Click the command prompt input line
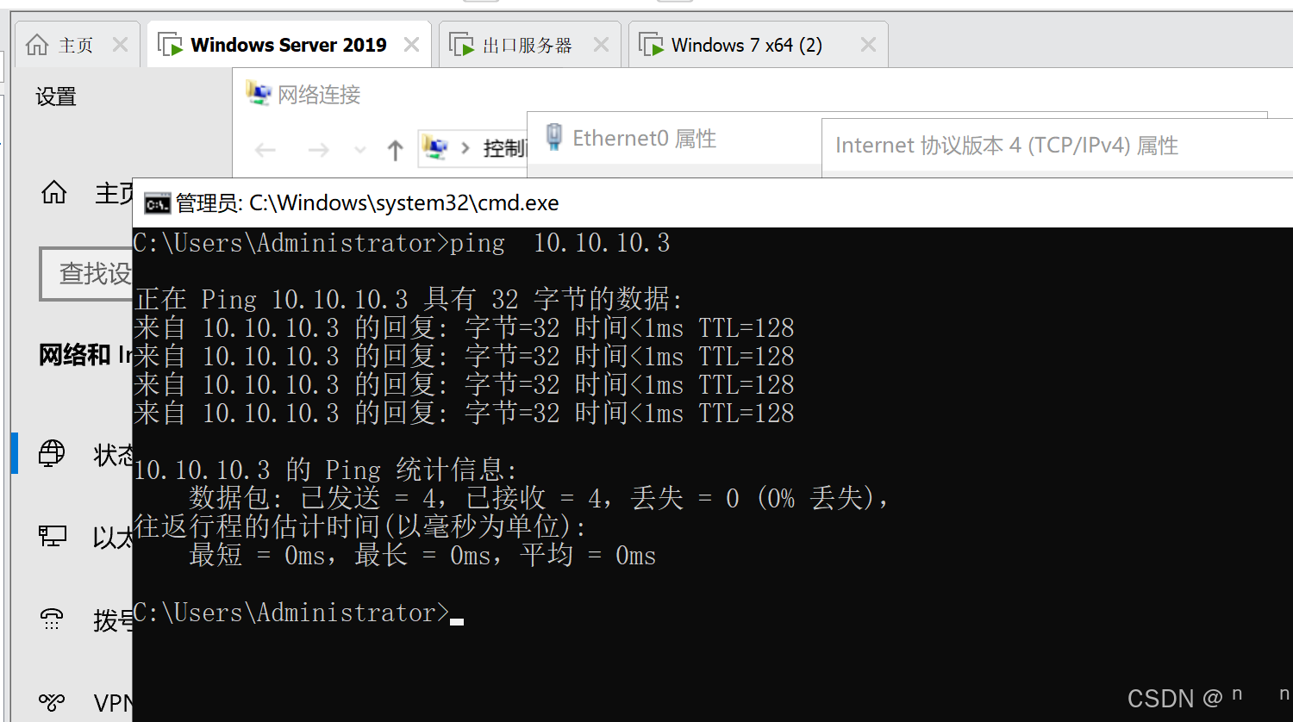Screen dimensions: 1293x722 (457, 613)
